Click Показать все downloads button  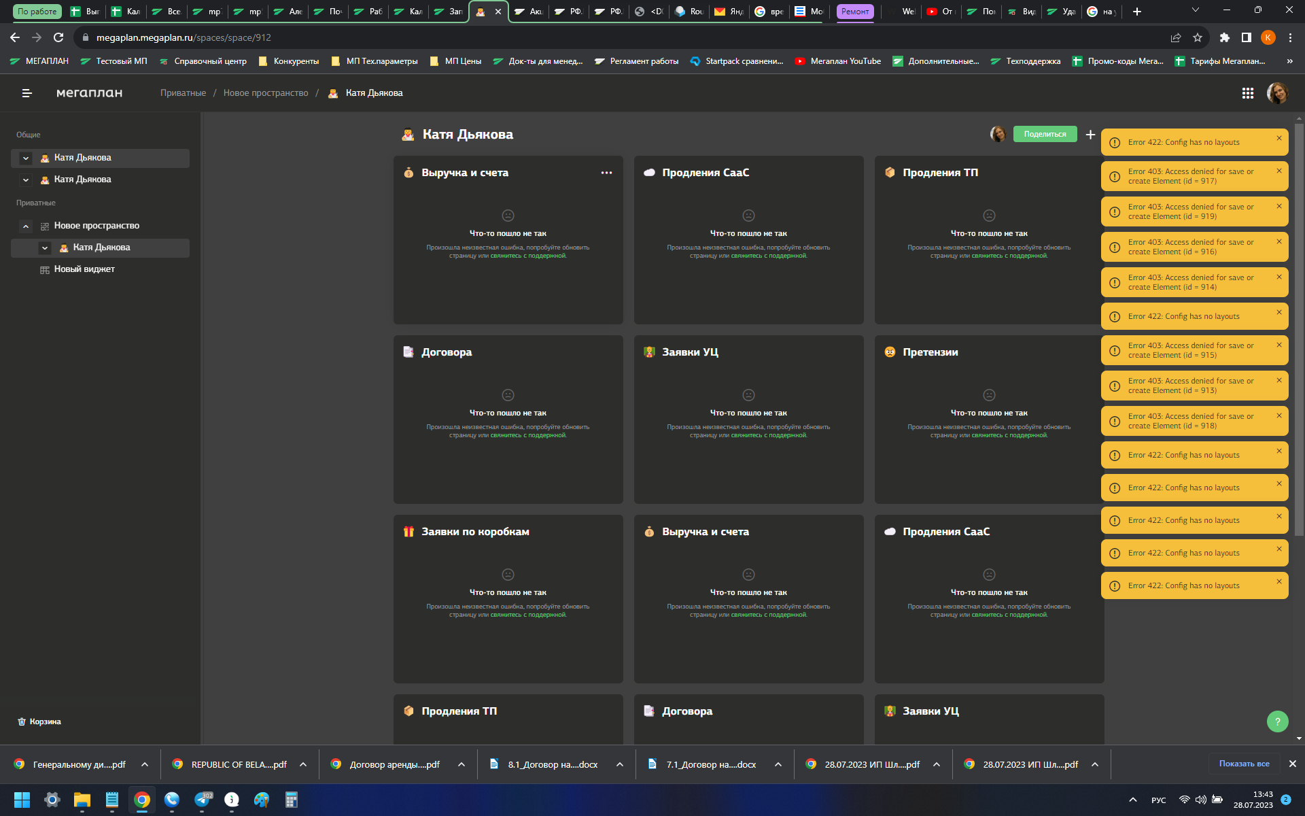(1244, 764)
